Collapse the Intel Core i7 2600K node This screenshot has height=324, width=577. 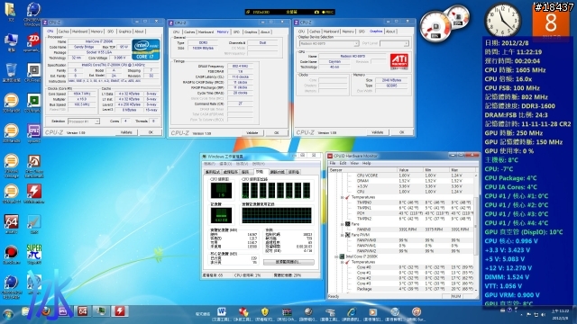tap(336, 256)
